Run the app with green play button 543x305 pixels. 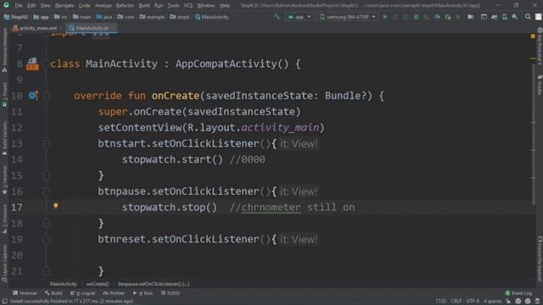pos(384,17)
